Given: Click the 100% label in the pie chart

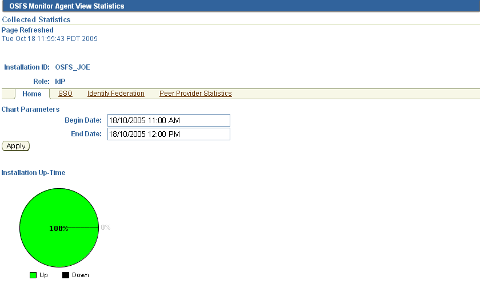Looking at the screenshot, I should tap(58, 229).
